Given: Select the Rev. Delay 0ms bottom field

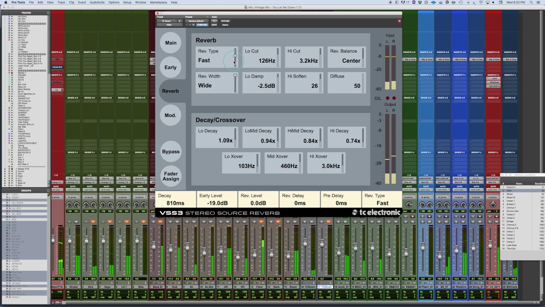Looking at the screenshot, I should 300,199.
